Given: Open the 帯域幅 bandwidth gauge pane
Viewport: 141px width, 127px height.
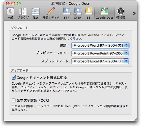Looking at the screenshot, I should pos(121,13).
